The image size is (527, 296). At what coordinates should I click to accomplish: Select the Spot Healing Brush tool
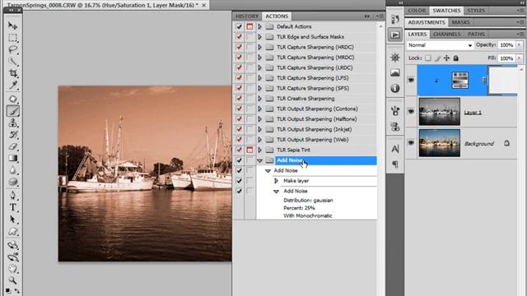[x=13, y=99]
